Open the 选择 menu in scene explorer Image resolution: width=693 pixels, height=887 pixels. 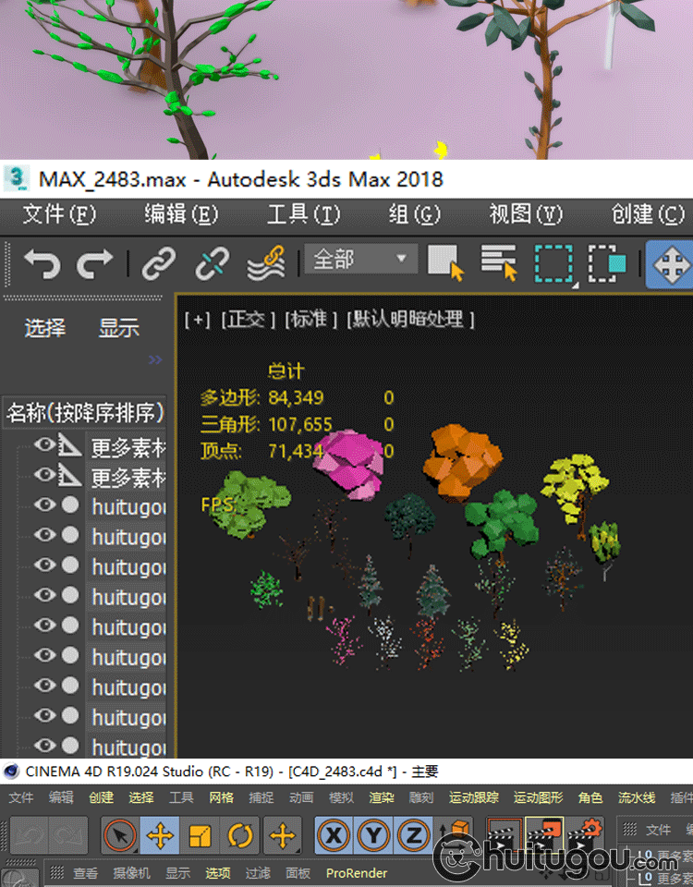44,328
